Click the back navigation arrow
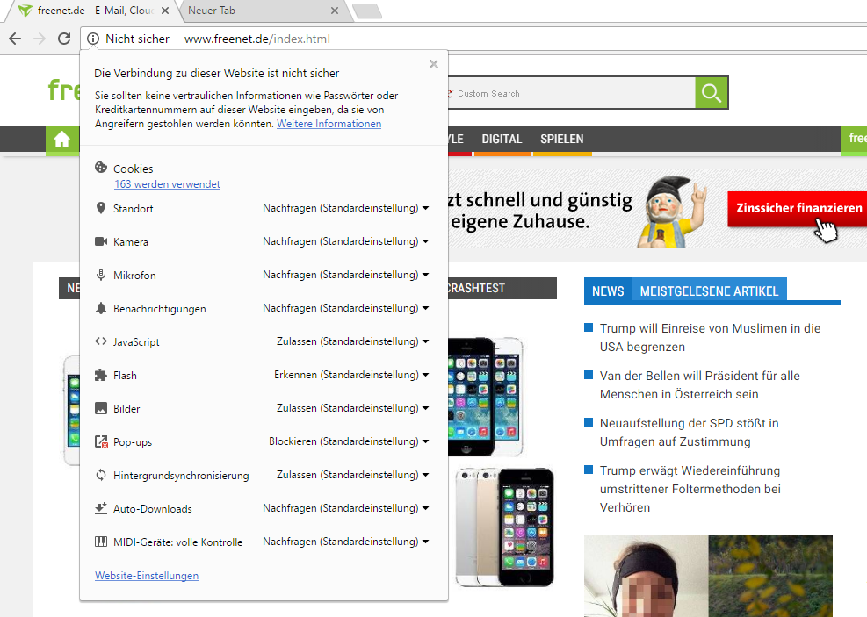Viewport: 867px width, 617px height. point(15,39)
